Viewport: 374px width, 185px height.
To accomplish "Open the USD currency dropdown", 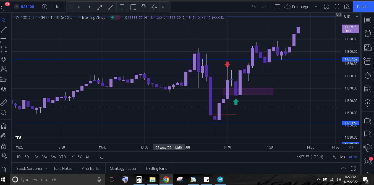I will [351, 17].
